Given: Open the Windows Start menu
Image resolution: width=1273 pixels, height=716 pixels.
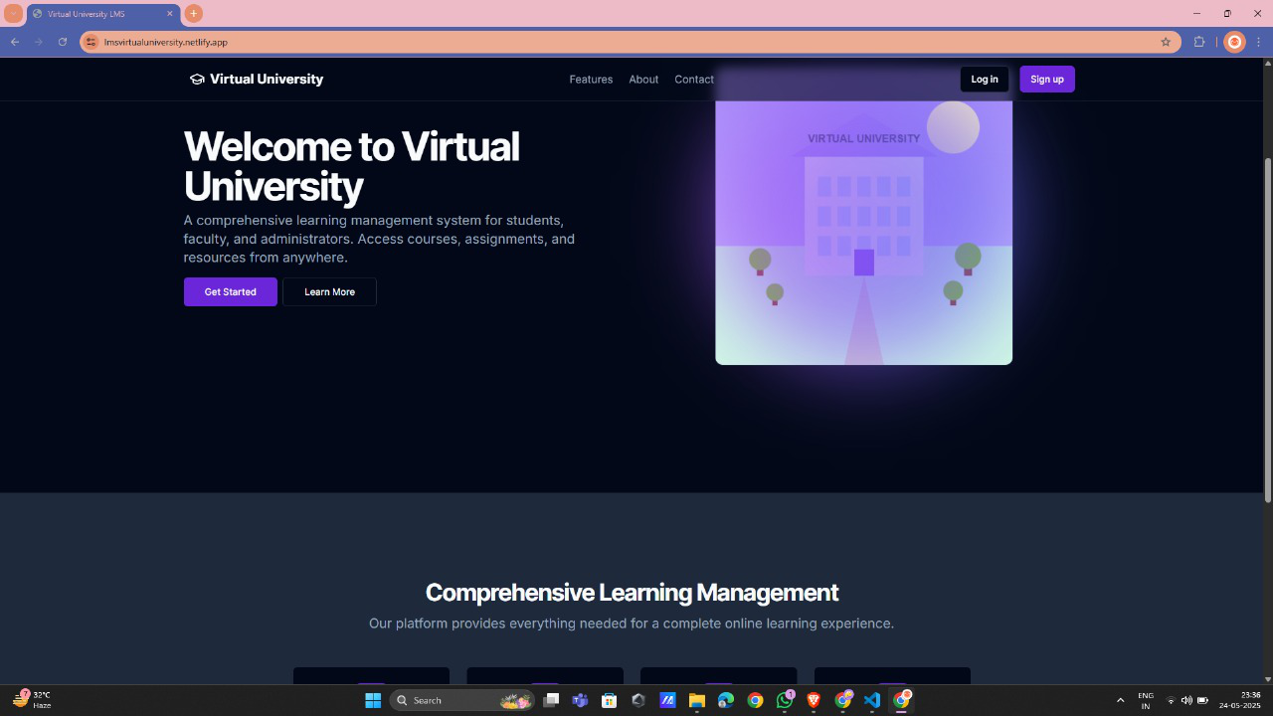Looking at the screenshot, I should tap(373, 700).
